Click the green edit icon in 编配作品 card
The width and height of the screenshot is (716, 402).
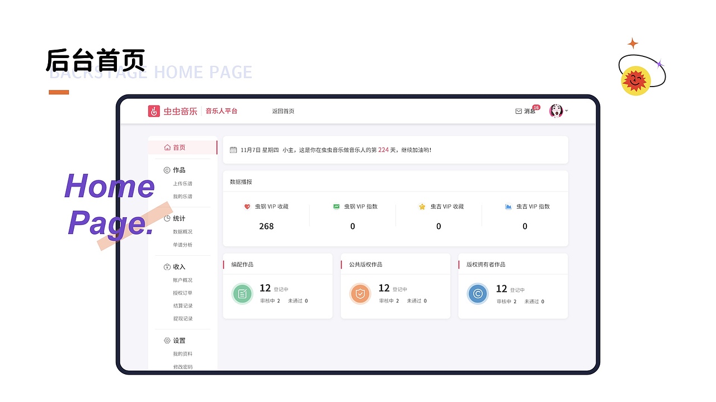click(x=242, y=294)
